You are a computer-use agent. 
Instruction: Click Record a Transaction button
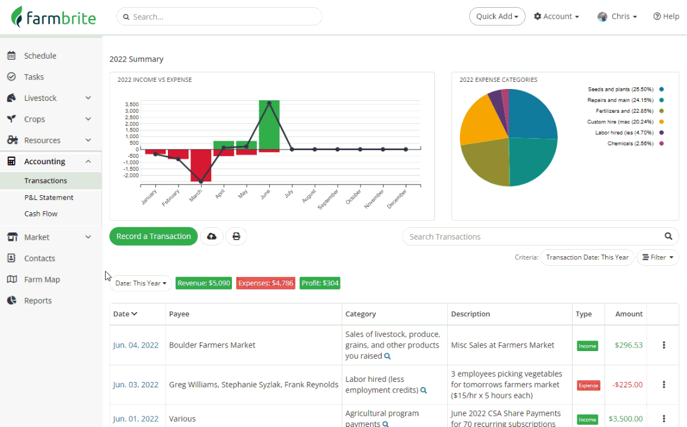click(153, 237)
